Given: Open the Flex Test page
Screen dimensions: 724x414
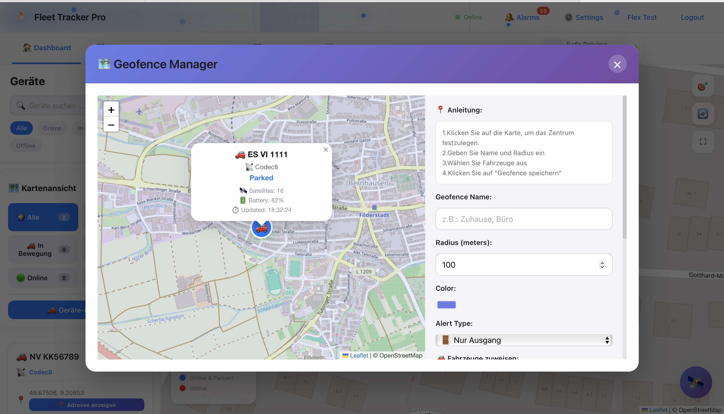Looking at the screenshot, I should [642, 17].
